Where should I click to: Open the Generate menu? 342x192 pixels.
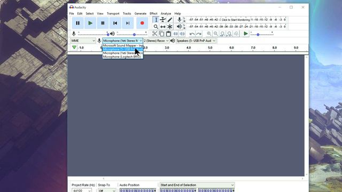(x=141, y=13)
